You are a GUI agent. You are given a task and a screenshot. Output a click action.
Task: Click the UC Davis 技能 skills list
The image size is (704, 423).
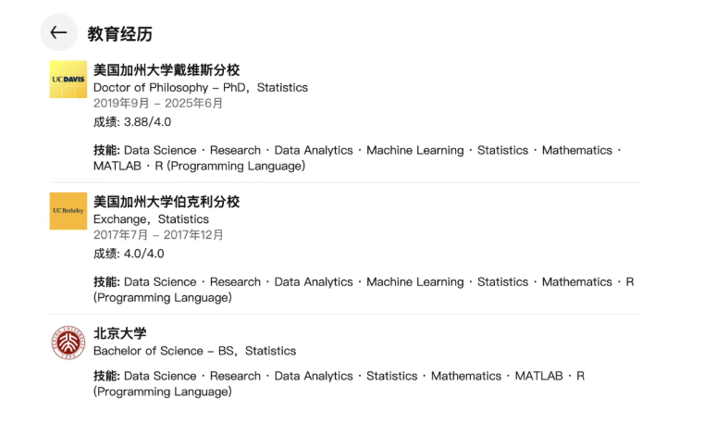pos(357,157)
